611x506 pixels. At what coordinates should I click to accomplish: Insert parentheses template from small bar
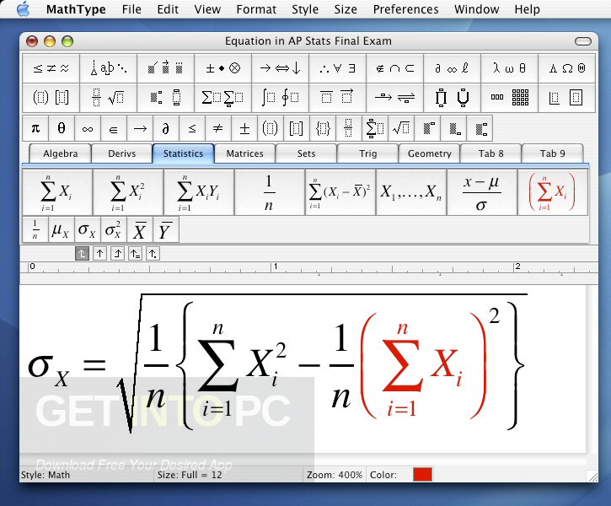[x=271, y=128]
